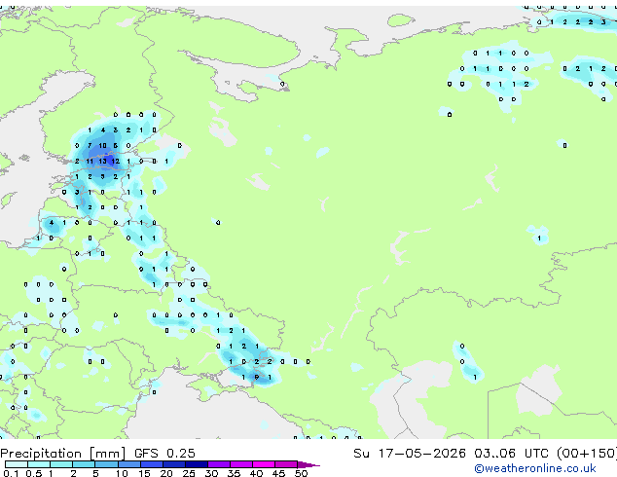Click the legend swatch between 35 and 40
Image resolution: width=617 pixels, height=477 pixels.
pyautogui.click(x=241, y=464)
